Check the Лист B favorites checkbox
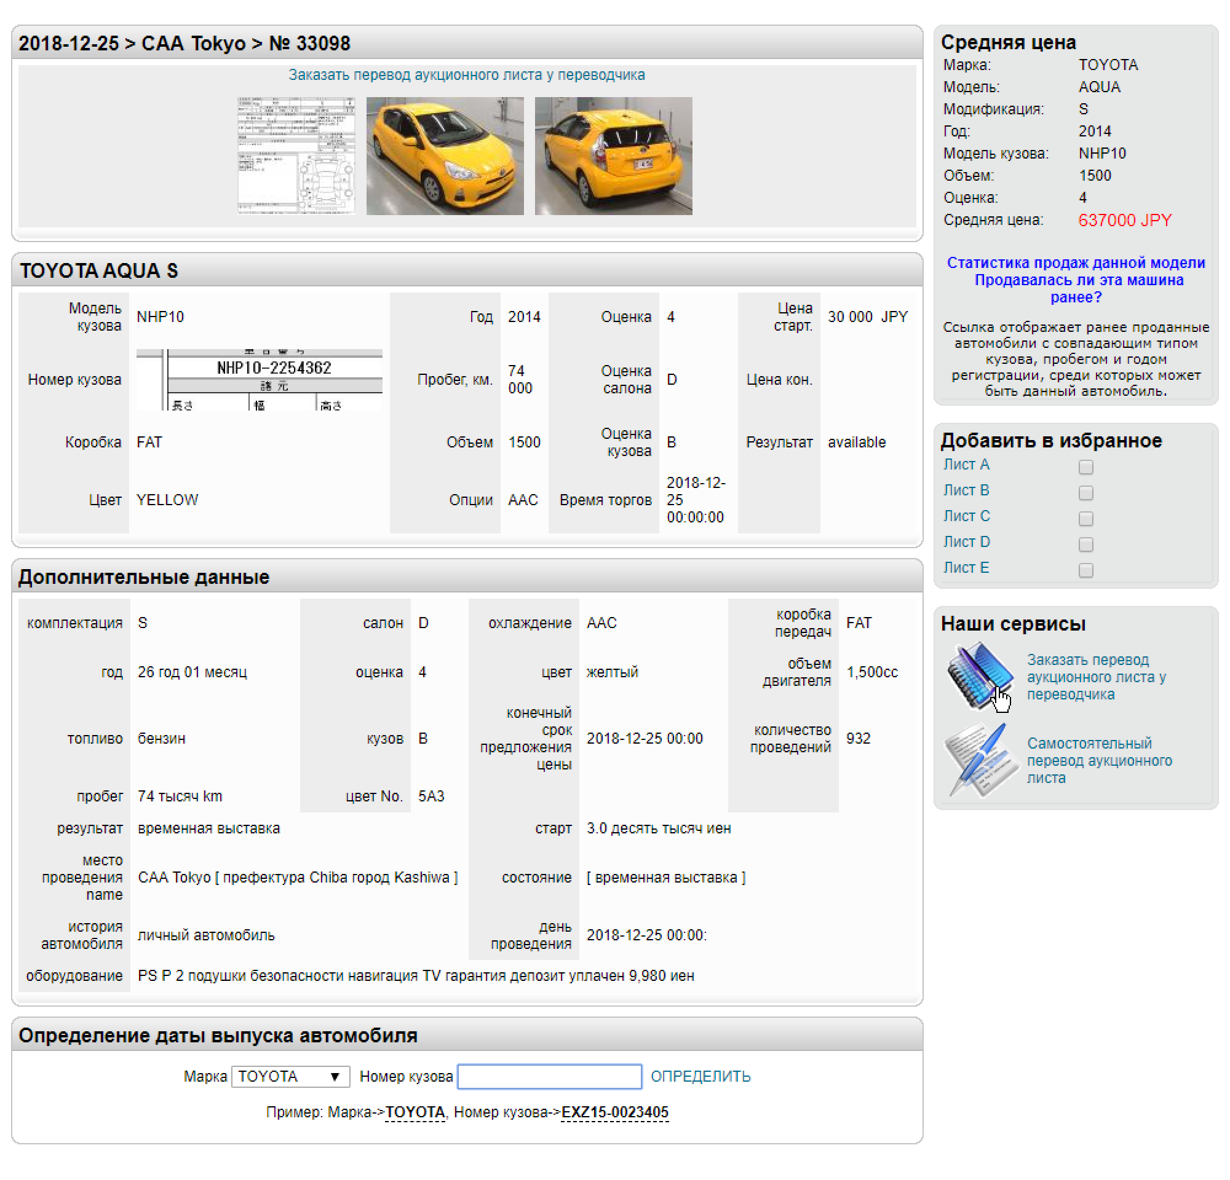Image resolution: width=1230 pixels, height=1180 pixels. [x=1085, y=492]
